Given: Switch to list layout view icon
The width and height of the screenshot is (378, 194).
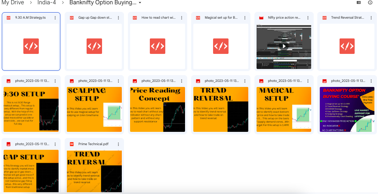Looking at the screenshot, I should (359, 3).
